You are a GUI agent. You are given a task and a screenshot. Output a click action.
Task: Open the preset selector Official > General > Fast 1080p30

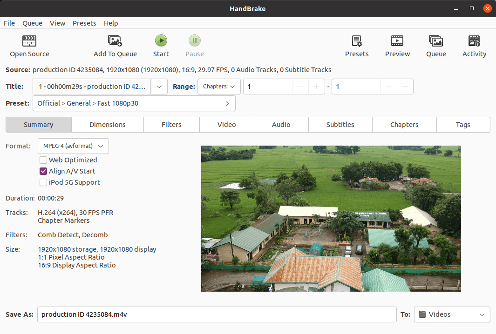coord(134,103)
